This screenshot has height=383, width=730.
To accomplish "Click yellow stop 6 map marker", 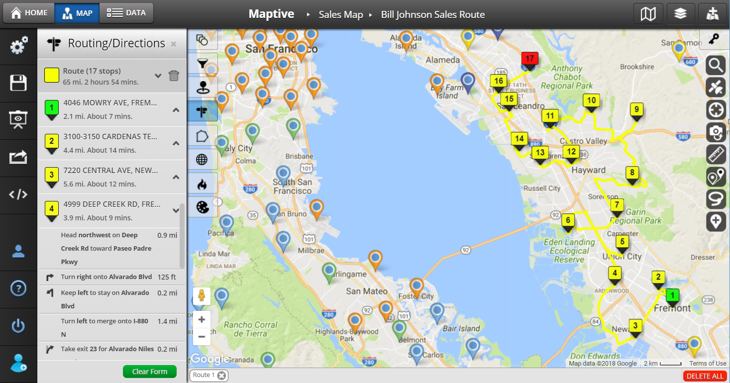I will (568, 222).
